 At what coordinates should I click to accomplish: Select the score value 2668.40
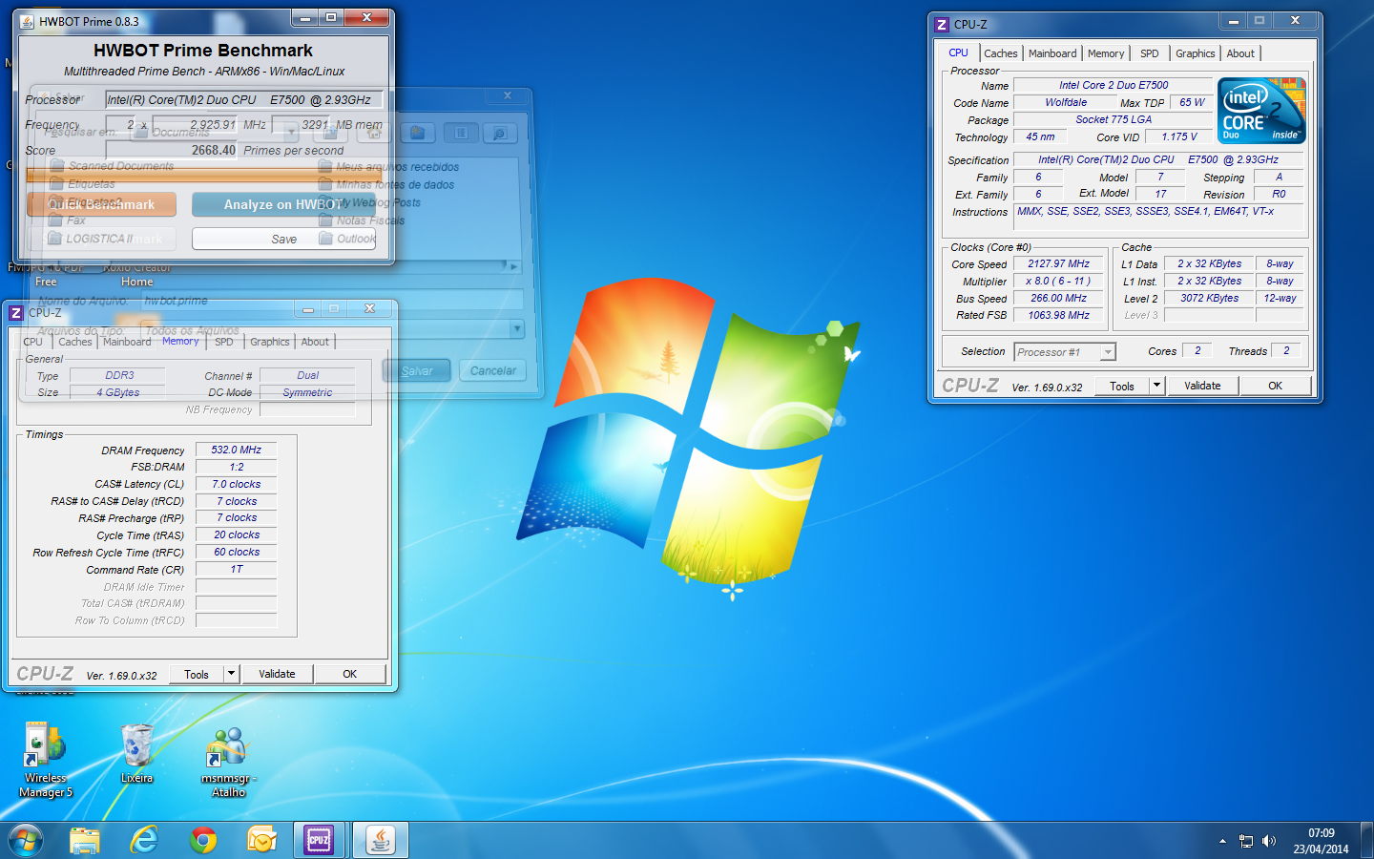pyautogui.click(x=214, y=151)
